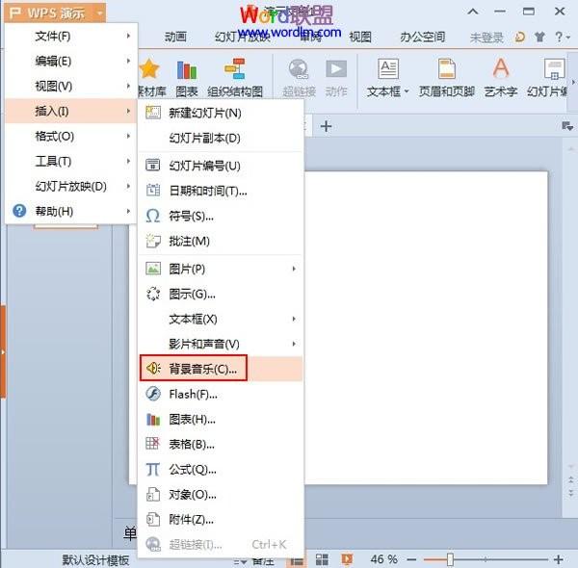The width and height of the screenshot is (578, 568).
Task: Click the 艺术字 ribbon icon
Action: click(x=501, y=68)
